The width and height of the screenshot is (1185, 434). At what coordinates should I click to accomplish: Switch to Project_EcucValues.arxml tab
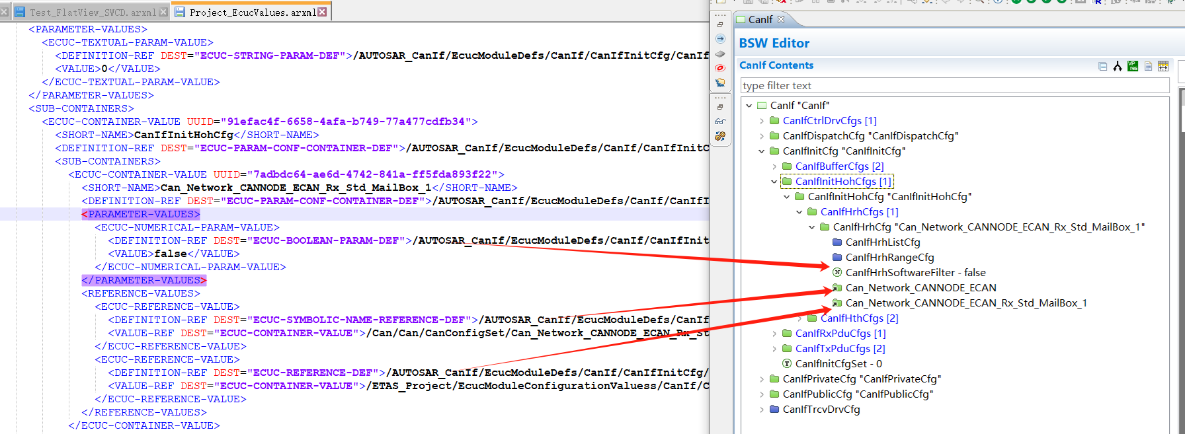point(252,12)
